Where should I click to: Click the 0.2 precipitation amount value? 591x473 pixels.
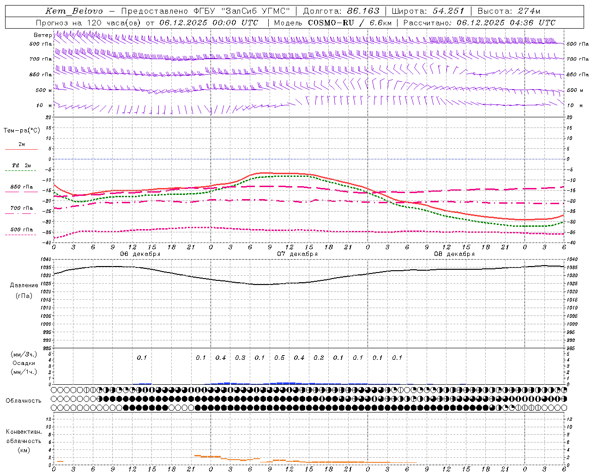pyautogui.click(x=319, y=358)
